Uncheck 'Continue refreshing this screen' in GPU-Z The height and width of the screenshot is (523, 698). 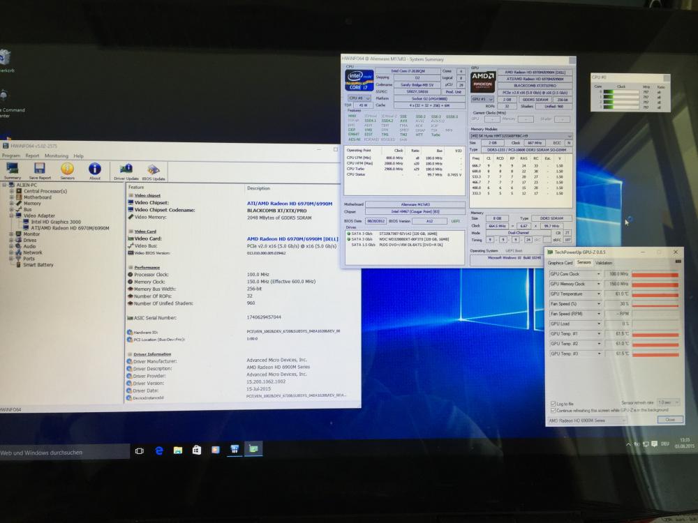click(x=553, y=410)
